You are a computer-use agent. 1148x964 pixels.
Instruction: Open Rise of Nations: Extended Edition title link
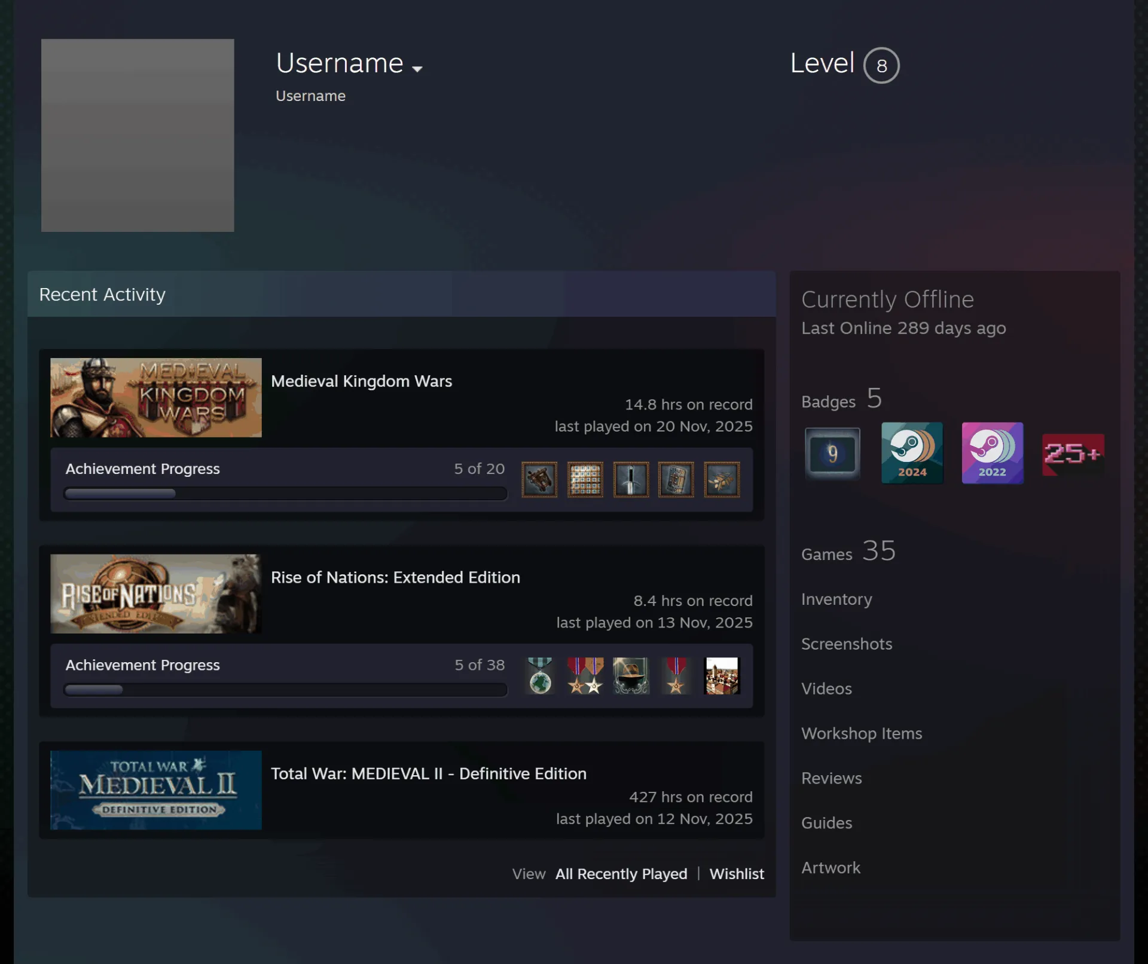(x=395, y=577)
